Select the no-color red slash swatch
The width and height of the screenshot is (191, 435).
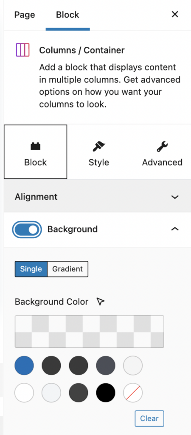pyautogui.click(x=133, y=393)
